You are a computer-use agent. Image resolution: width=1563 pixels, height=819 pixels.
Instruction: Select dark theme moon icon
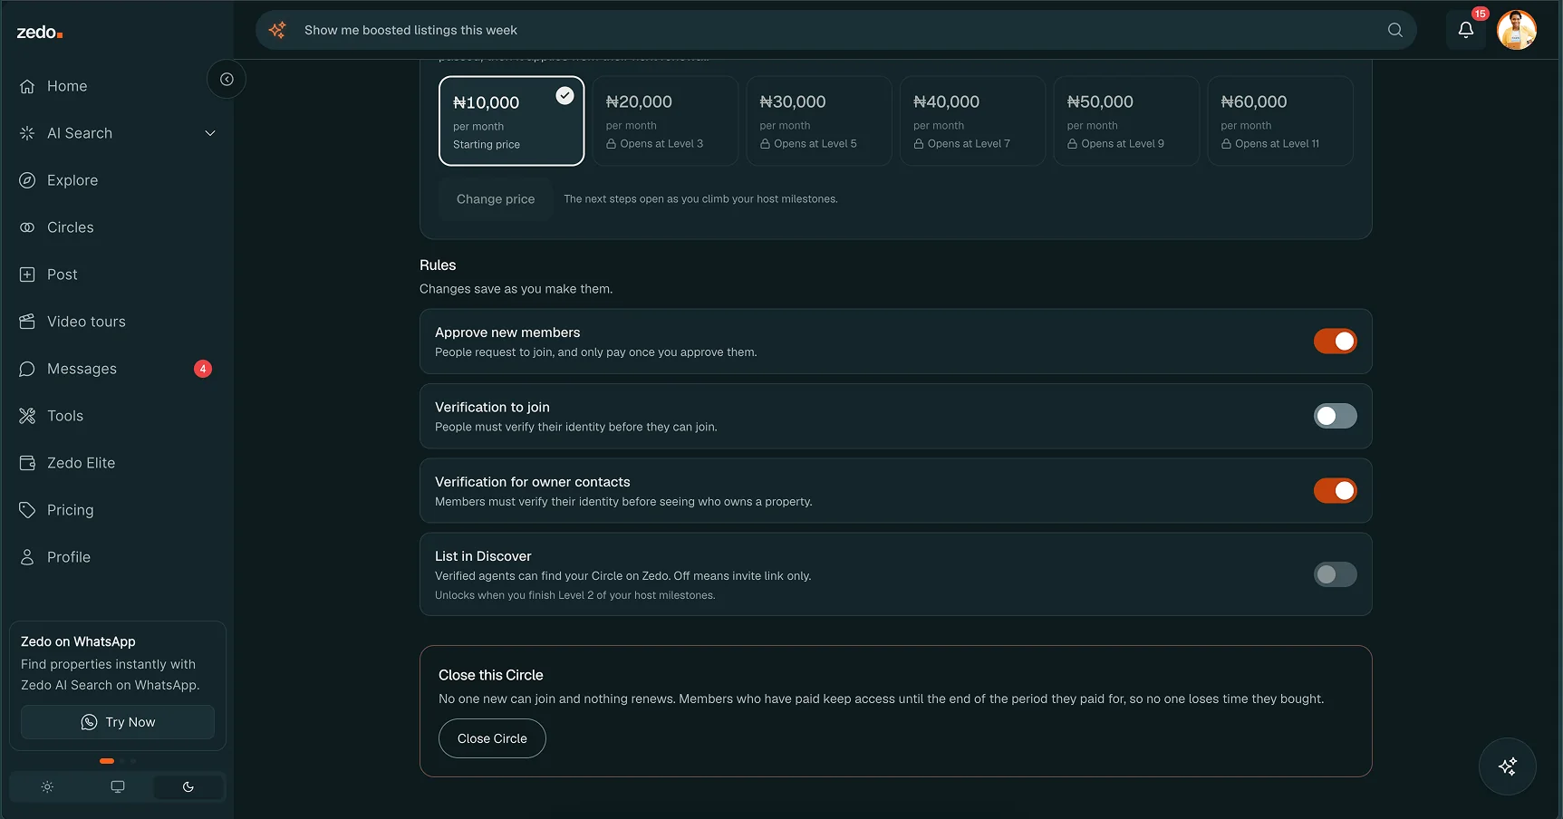click(188, 787)
